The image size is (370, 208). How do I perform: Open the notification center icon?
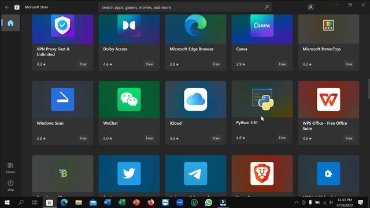point(360,202)
